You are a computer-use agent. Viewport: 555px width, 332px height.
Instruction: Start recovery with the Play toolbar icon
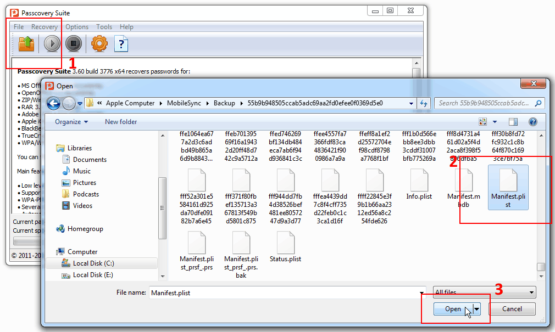point(52,44)
